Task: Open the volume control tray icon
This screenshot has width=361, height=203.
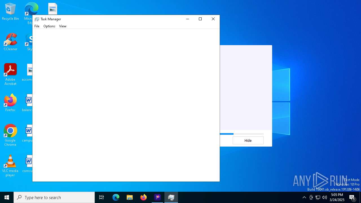Action: 325,197
